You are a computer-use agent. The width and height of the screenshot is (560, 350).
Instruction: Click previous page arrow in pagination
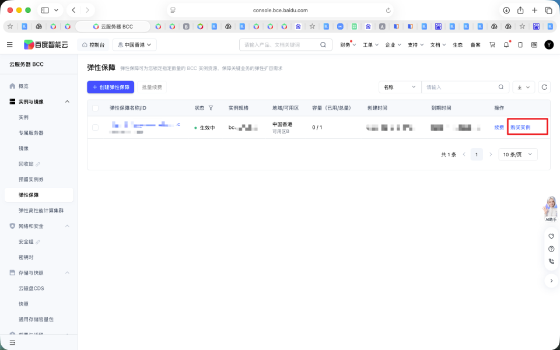[464, 154]
